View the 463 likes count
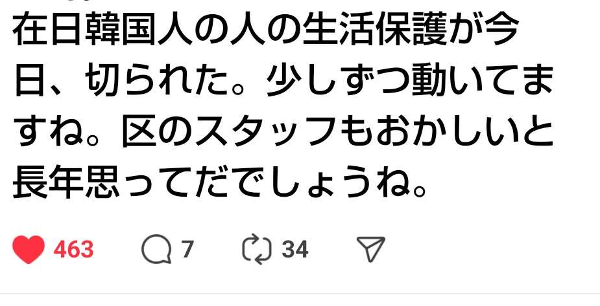This screenshot has height=306, width=600. (x=73, y=250)
